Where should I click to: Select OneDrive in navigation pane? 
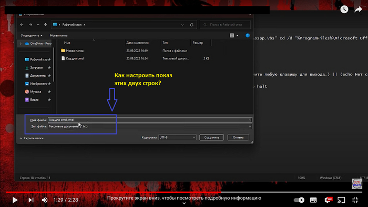click(x=38, y=44)
